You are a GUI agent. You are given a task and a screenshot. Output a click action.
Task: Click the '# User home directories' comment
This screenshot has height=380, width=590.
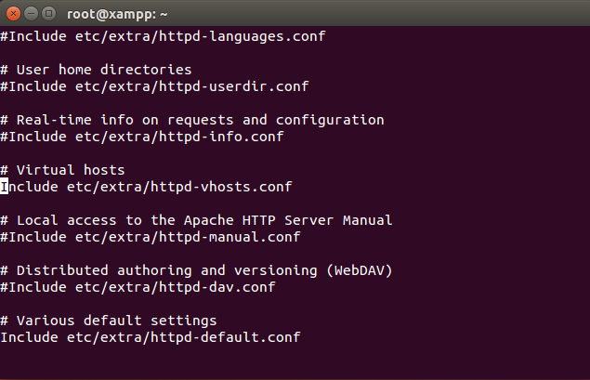click(97, 70)
